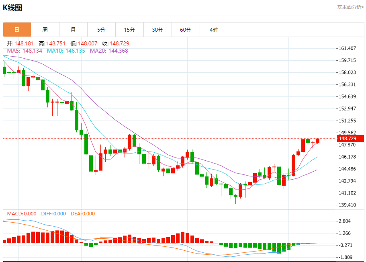Click the MACD:0.000 readout
366x262 pixels.
(x=22, y=214)
